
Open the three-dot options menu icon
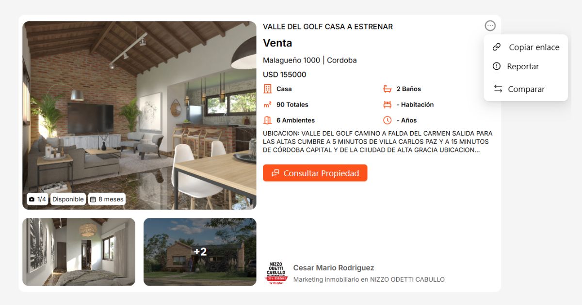click(490, 26)
